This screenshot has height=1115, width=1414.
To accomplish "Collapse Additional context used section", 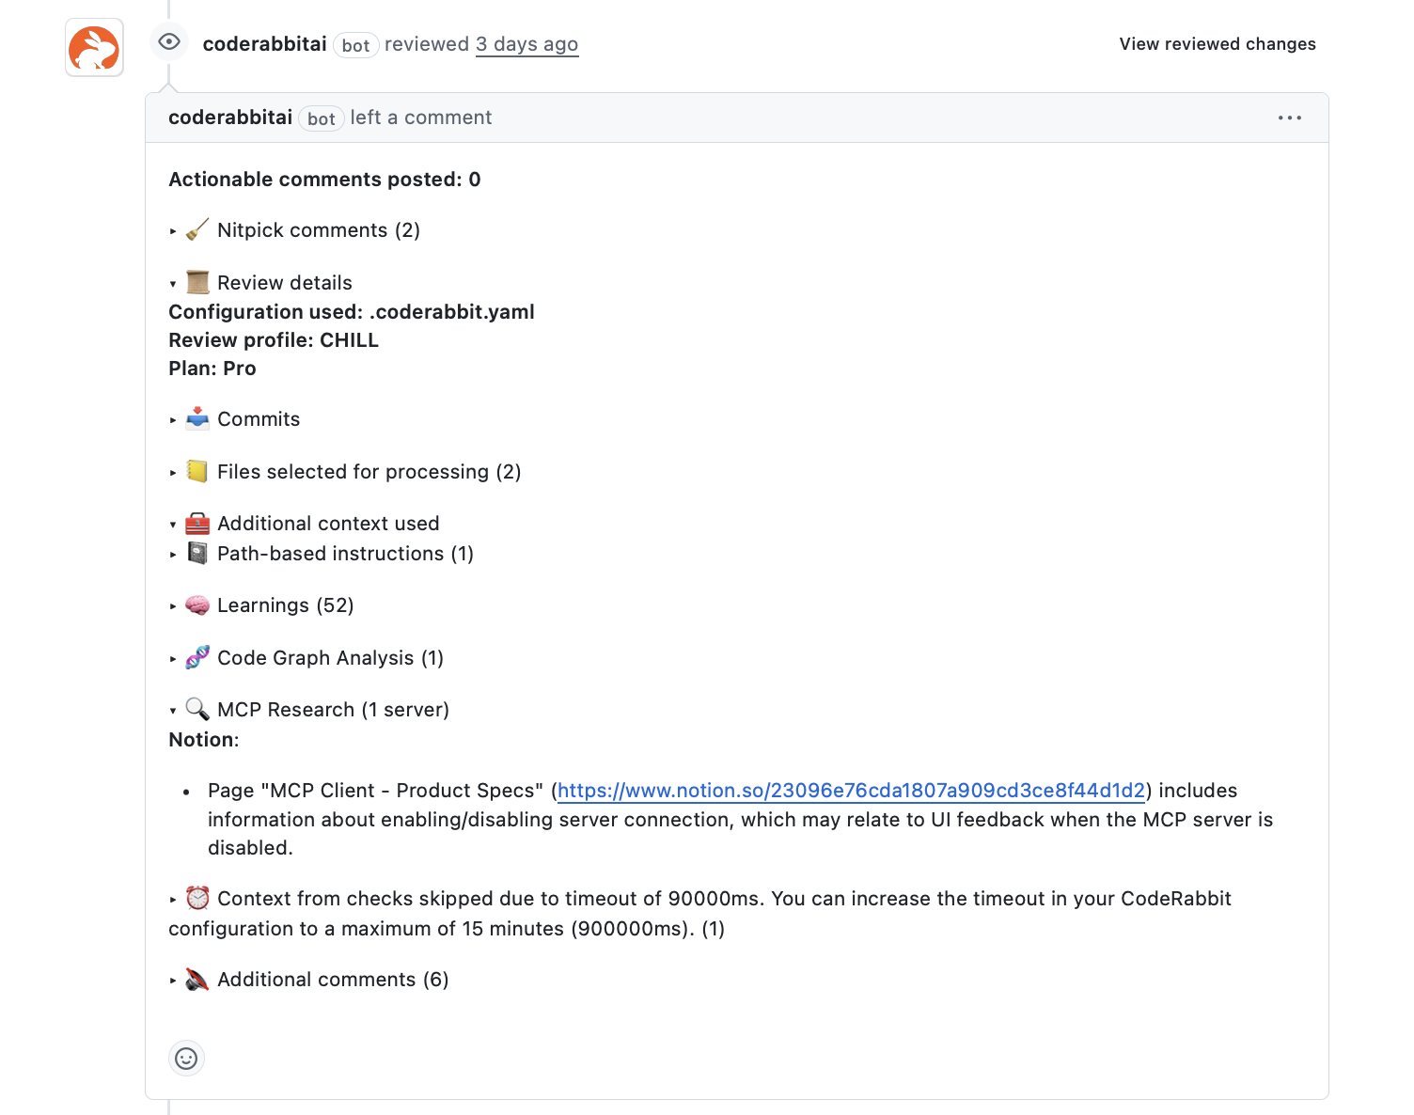I will (328, 524).
